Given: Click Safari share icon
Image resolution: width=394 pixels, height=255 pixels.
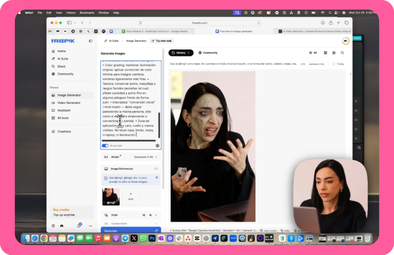Looking at the screenshot, I should click(330, 23).
